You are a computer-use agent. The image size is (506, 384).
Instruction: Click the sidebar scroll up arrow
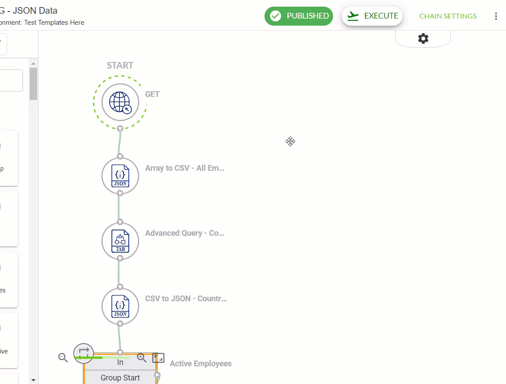click(x=33, y=64)
